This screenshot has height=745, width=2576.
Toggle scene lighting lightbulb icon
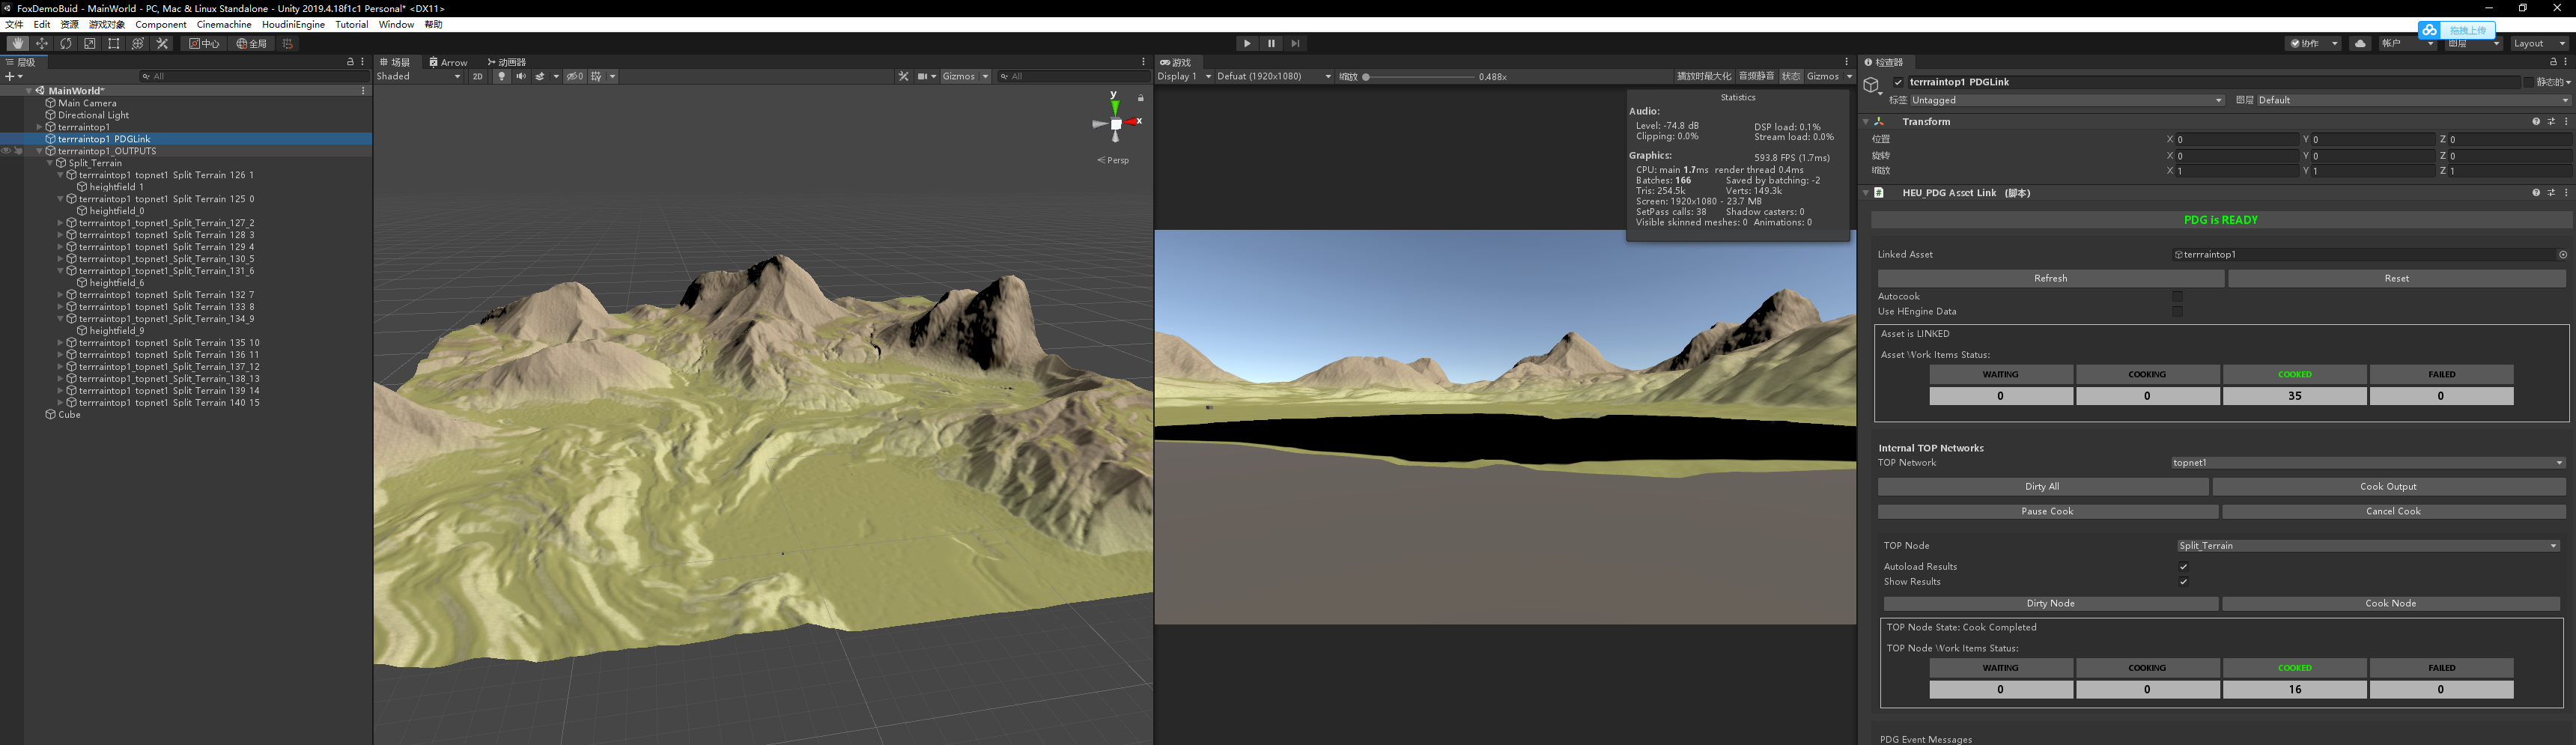pyautogui.click(x=502, y=76)
